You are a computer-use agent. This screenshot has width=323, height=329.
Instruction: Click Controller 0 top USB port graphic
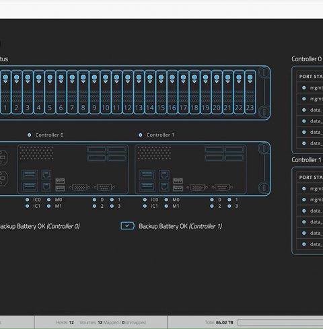30,175
